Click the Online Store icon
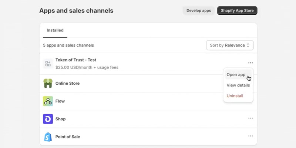296x148 pixels. point(48,83)
